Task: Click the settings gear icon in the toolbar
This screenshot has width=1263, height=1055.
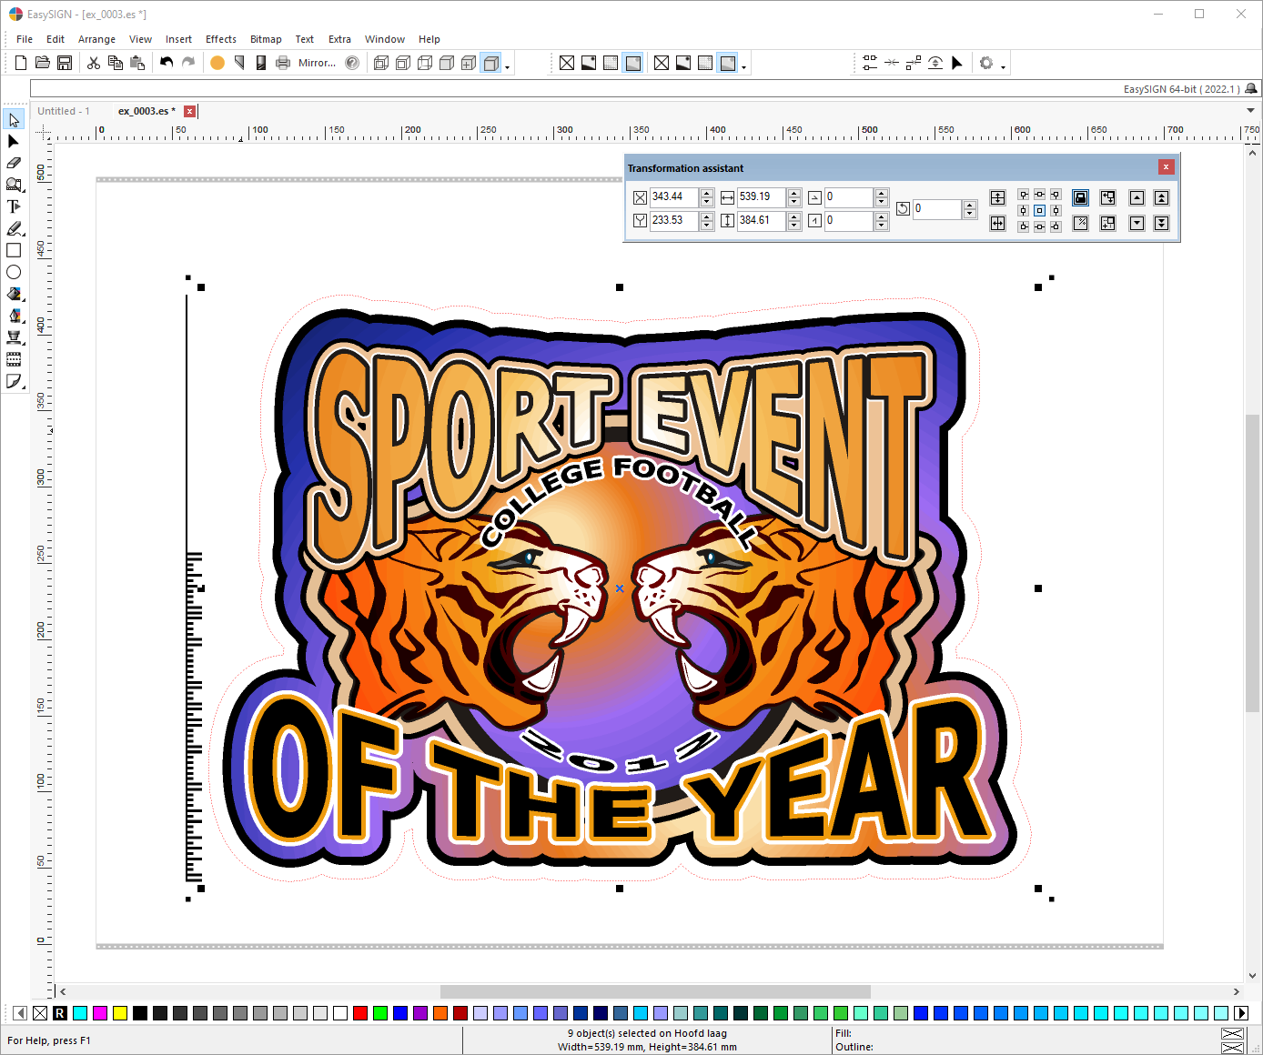Action: pyautogui.click(x=986, y=63)
